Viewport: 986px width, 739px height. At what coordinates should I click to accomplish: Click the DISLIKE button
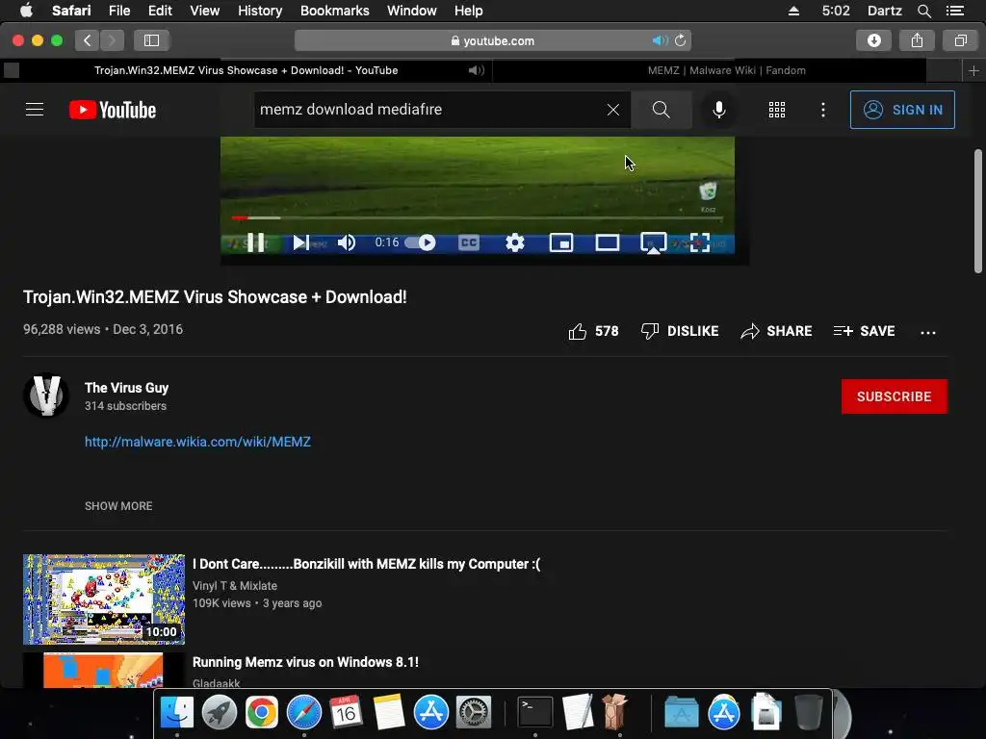tap(679, 331)
